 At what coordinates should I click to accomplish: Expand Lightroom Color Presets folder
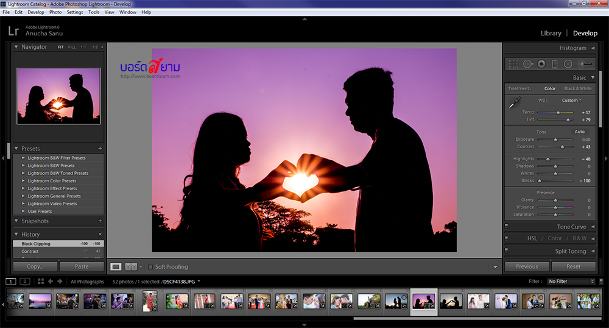click(24, 181)
